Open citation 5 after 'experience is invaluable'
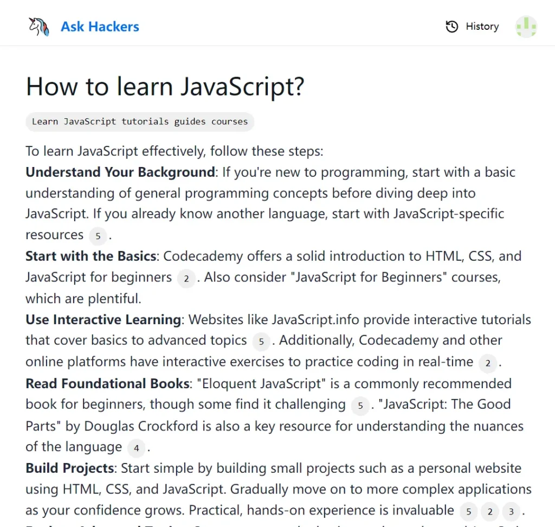The image size is (555, 527). pyautogui.click(x=468, y=511)
